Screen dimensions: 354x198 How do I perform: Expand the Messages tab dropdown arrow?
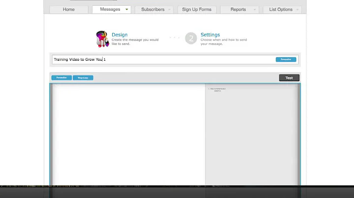[x=127, y=9]
